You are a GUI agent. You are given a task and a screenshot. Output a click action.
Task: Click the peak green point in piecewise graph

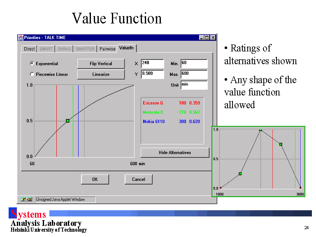(260, 130)
